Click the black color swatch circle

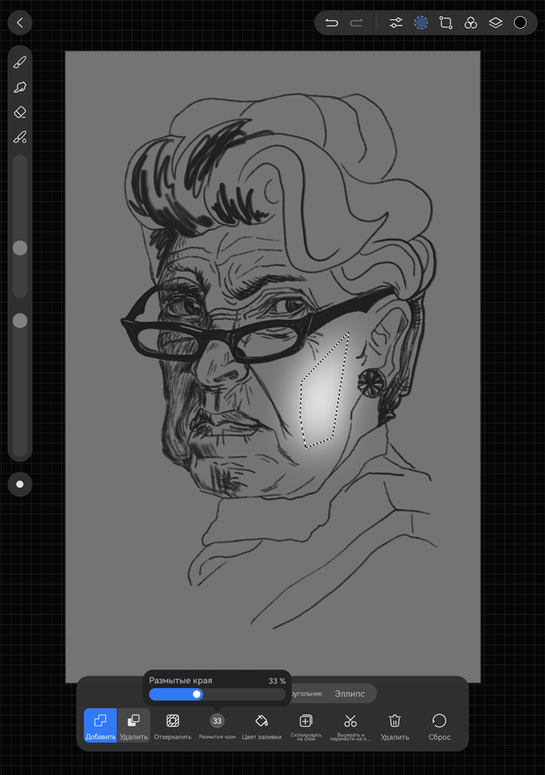(520, 23)
